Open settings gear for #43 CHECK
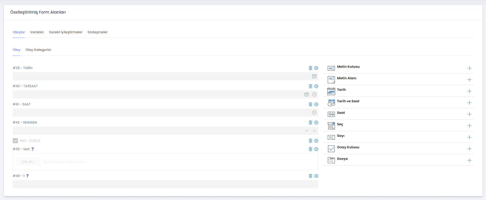This screenshot has width=486, height=200. click(x=316, y=141)
